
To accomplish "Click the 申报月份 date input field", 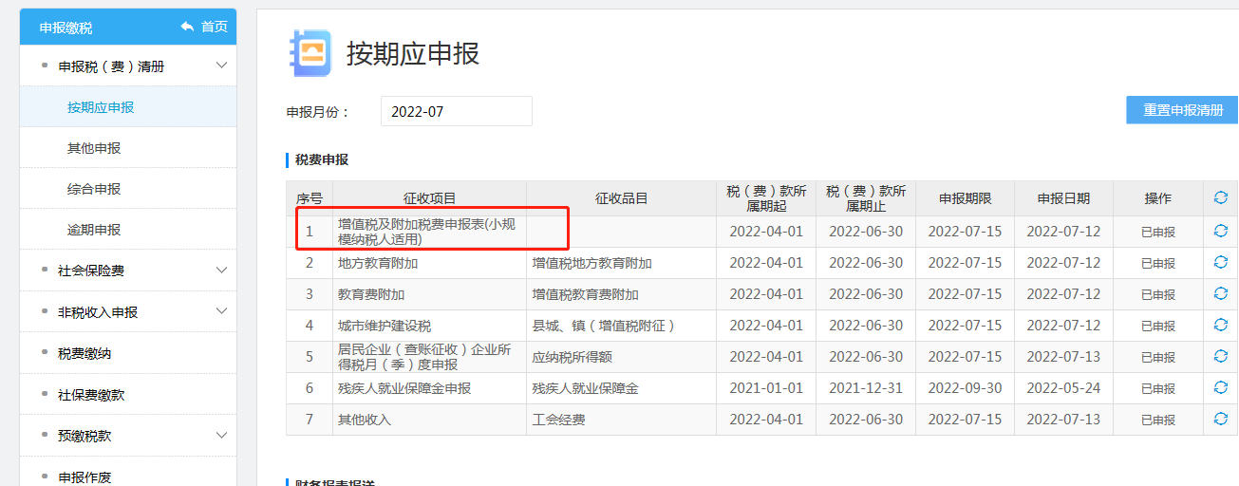I will point(456,111).
